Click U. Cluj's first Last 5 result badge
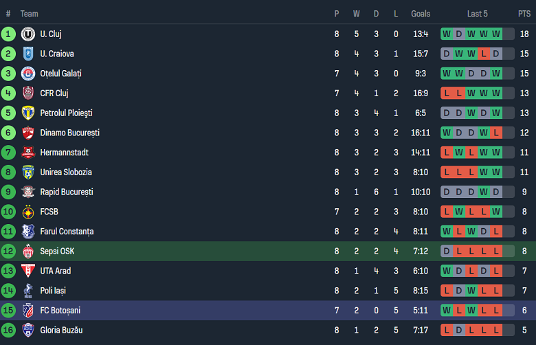Viewport: 536px width, 345px height. point(447,34)
